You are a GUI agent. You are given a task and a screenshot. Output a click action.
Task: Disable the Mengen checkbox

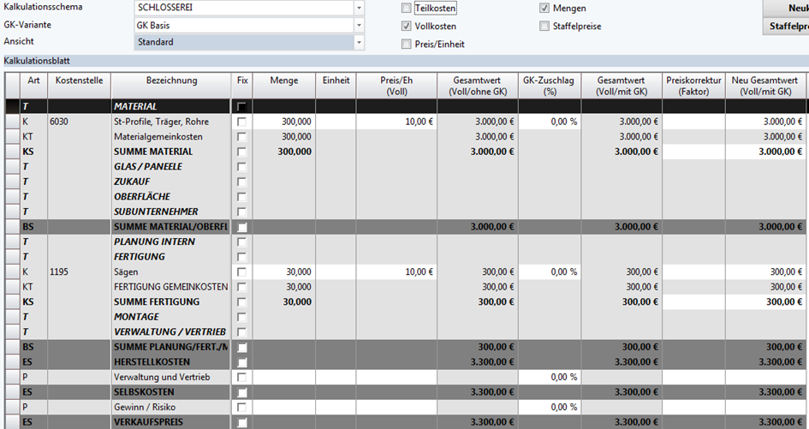544,9
